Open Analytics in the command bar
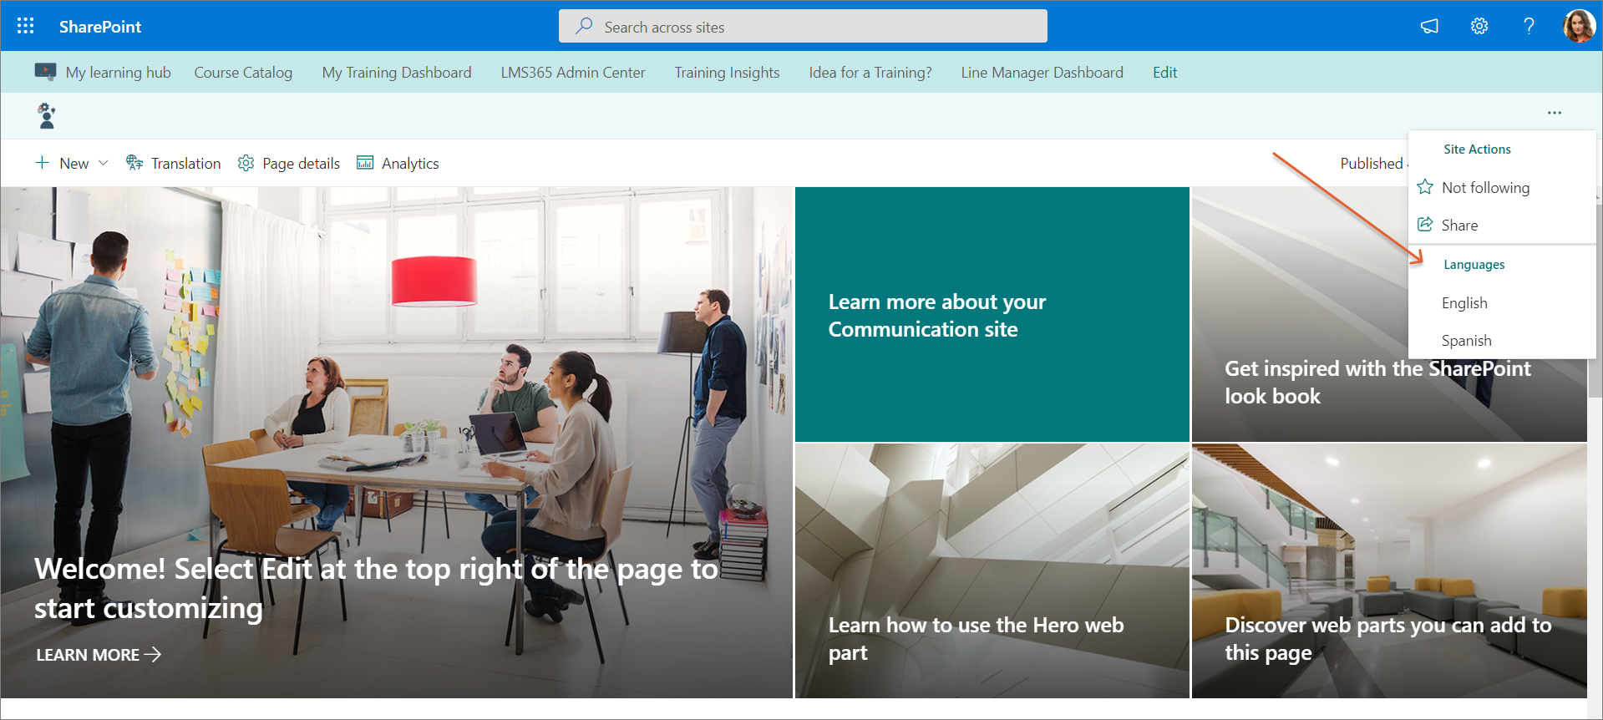 click(x=398, y=164)
